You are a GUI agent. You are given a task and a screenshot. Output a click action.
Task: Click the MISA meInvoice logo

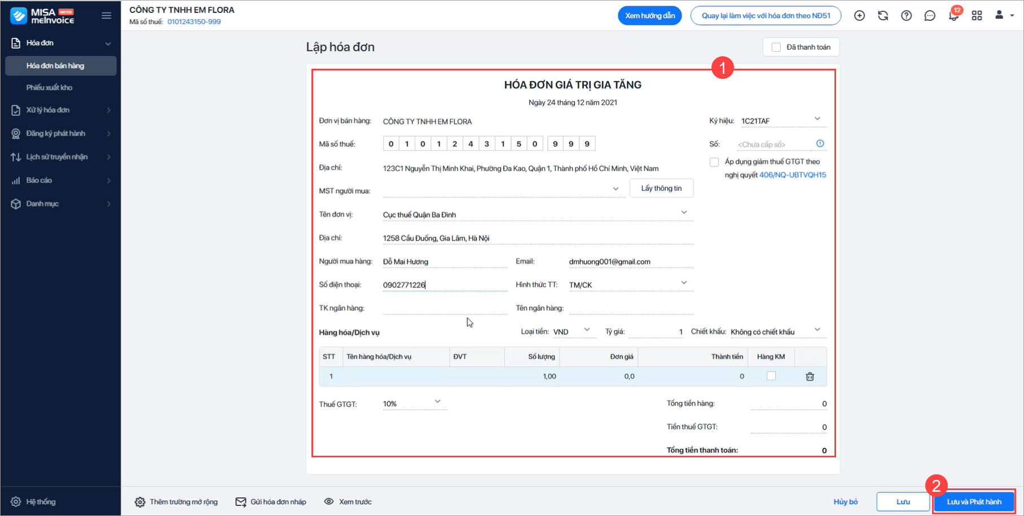click(x=42, y=16)
